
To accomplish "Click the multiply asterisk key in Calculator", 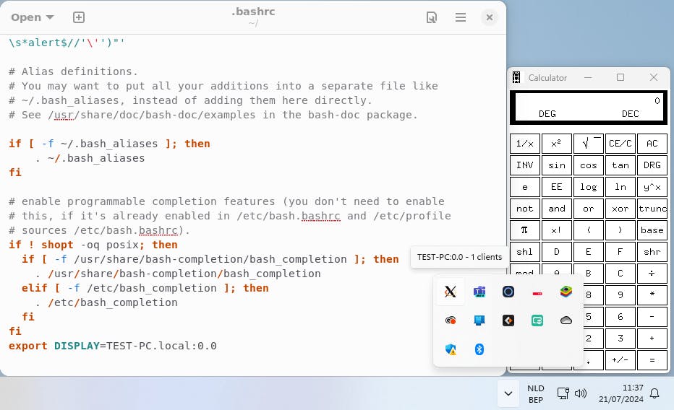I will (652, 295).
